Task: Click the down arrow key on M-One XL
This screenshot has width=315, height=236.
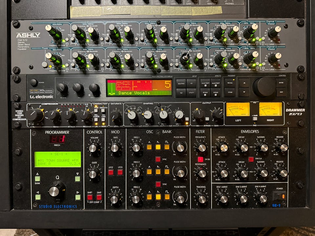Action: tap(244, 92)
